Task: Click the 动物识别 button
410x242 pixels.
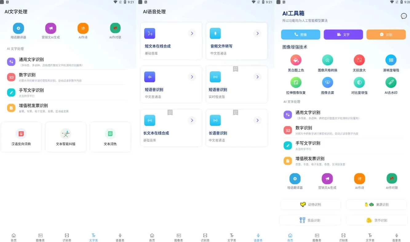Action: (311, 204)
